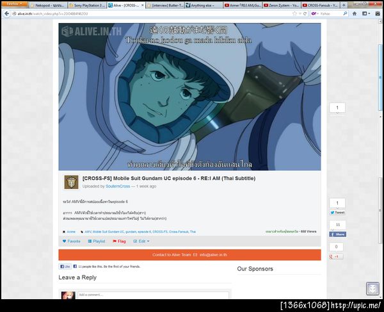
Task: Flag this video with the red flag
Action: (x=119, y=241)
